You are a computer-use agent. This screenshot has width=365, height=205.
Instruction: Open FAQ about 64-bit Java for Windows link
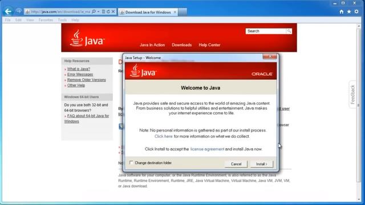pyautogui.click(x=87, y=118)
